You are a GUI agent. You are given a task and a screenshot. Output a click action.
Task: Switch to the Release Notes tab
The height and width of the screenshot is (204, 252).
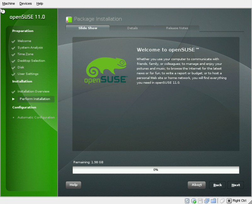(x=177, y=28)
